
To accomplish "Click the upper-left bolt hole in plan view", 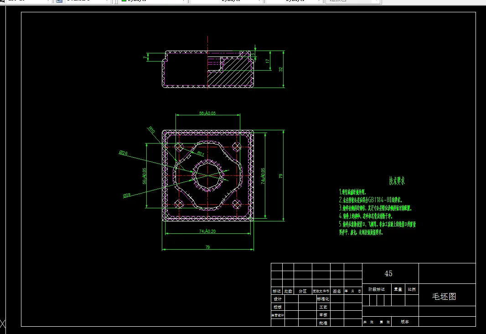I will [179, 147].
